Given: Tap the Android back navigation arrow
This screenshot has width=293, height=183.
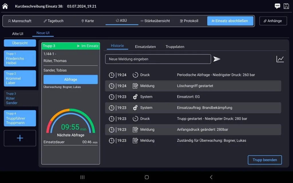Looking at the screenshot, I should tap(211, 177).
